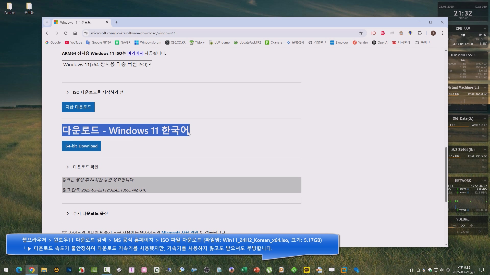Select the Panther desktop folder
This screenshot has width=490, height=275.
tap(9, 8)
